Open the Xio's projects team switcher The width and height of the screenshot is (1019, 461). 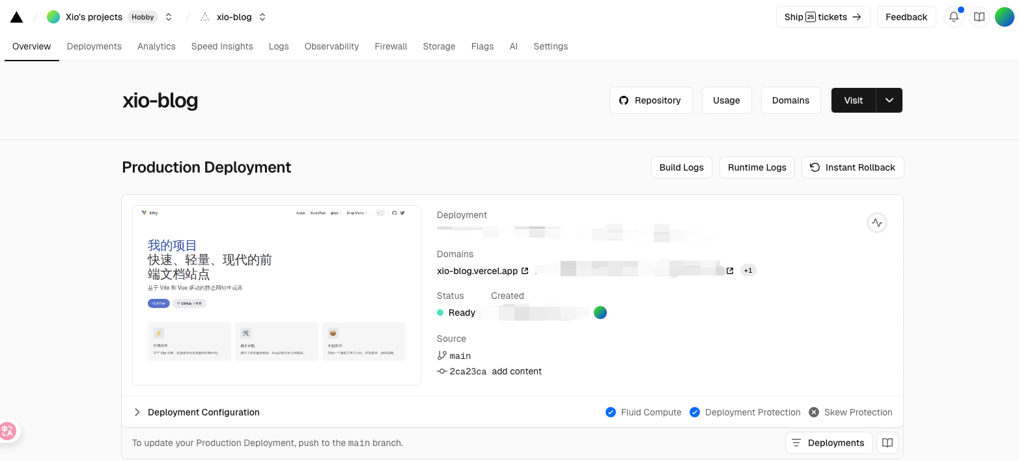(169, 18)
